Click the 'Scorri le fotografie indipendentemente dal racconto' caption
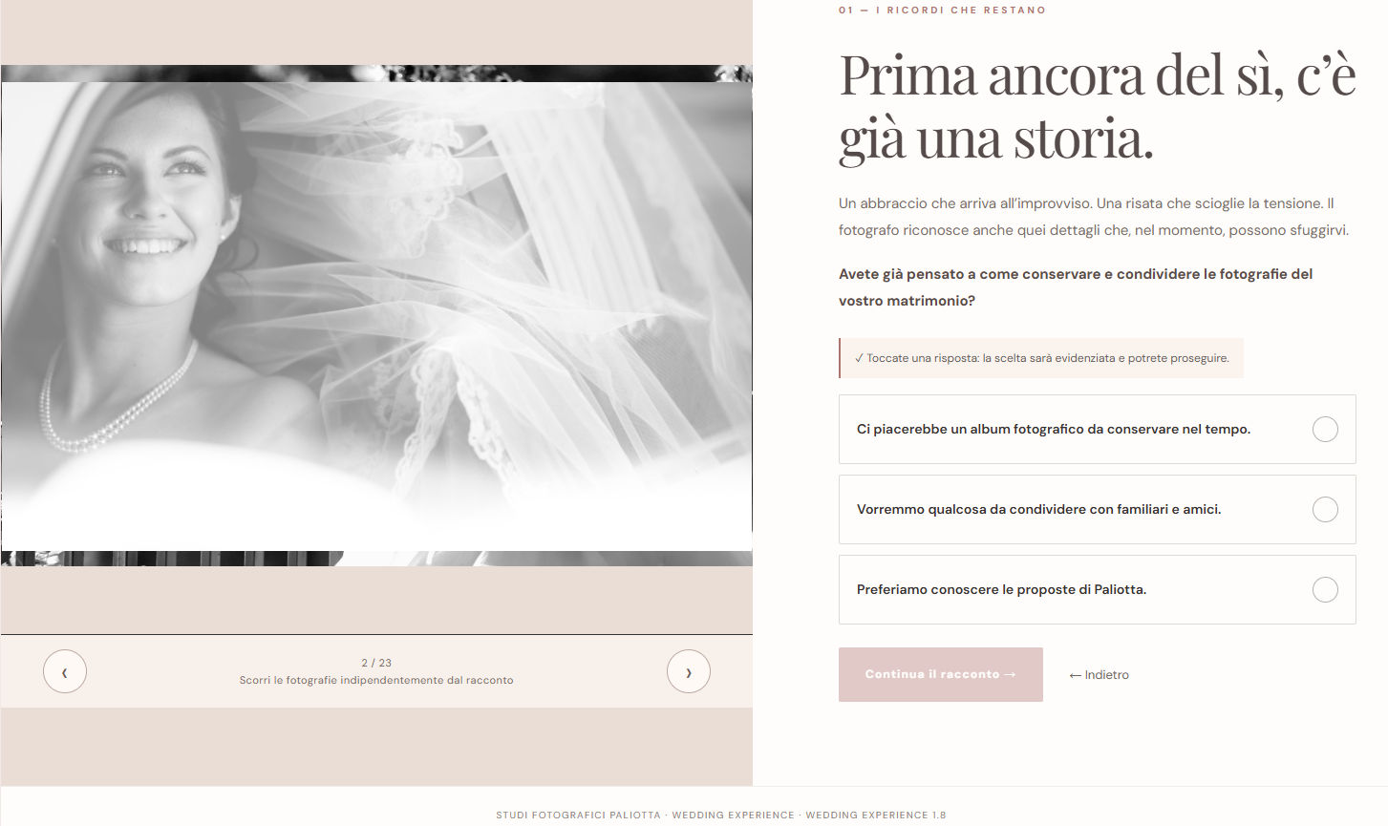1388x826 pixels. click(x=376, y=681)
